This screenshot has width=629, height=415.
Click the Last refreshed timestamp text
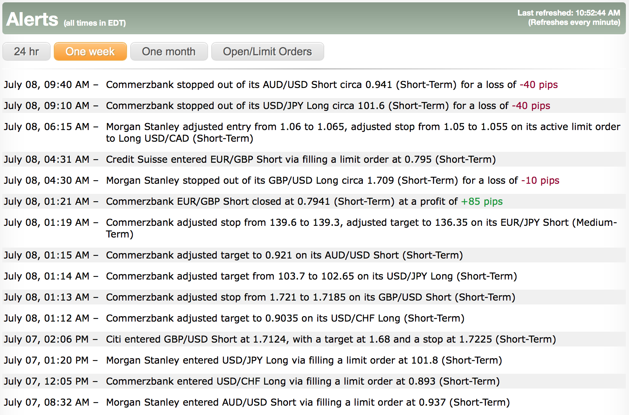click(568, 13)
